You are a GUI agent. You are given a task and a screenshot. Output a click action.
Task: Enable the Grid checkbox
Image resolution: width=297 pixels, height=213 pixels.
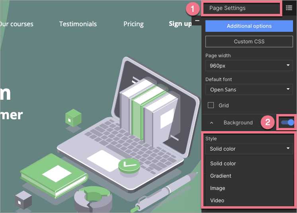(211, 106)
